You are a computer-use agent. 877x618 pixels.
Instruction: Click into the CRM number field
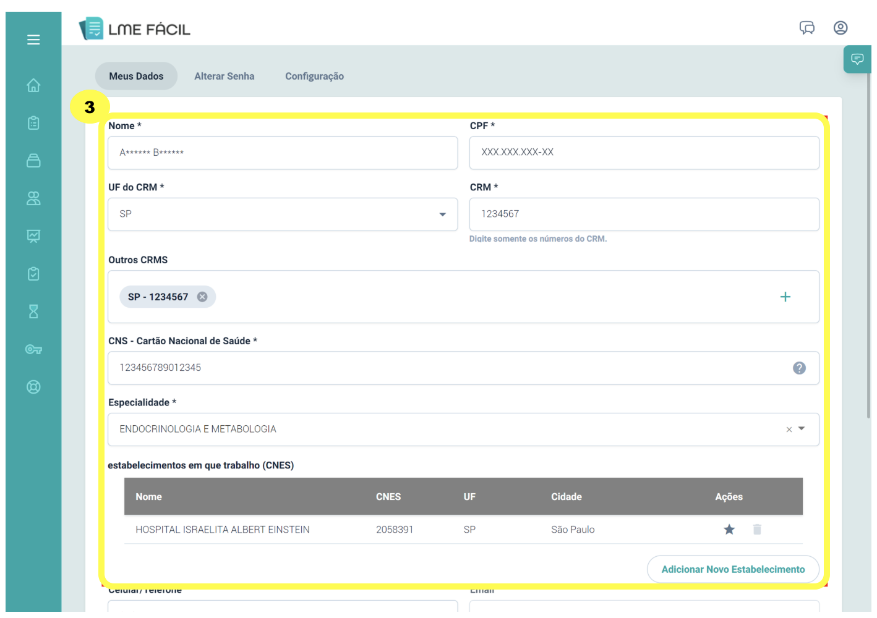[x=643, y=214]
